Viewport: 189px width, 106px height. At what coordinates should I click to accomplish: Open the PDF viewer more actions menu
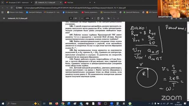pyautogui.click(x=185, y=18)
